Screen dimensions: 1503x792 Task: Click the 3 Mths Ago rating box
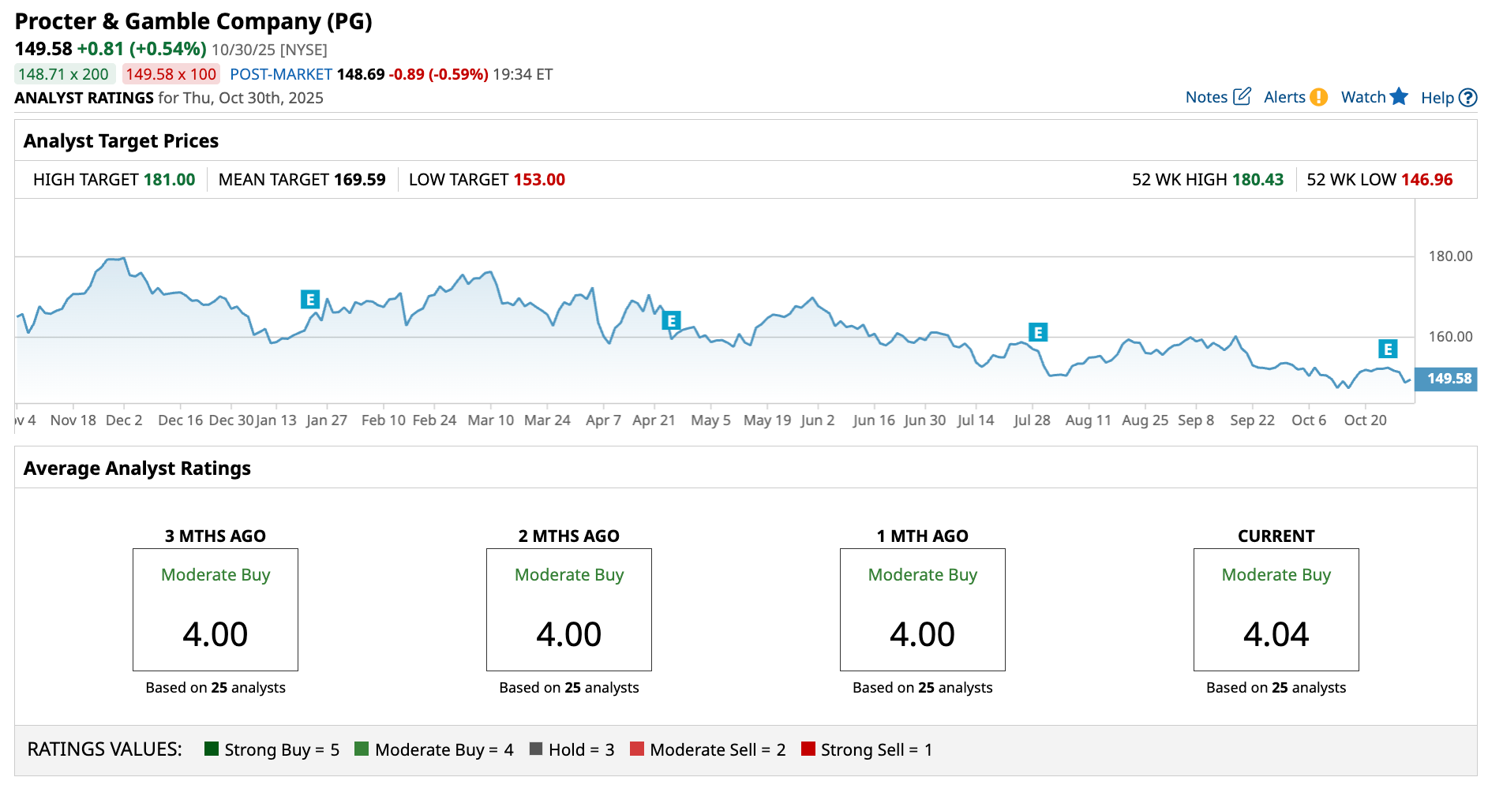click(216, 610)
